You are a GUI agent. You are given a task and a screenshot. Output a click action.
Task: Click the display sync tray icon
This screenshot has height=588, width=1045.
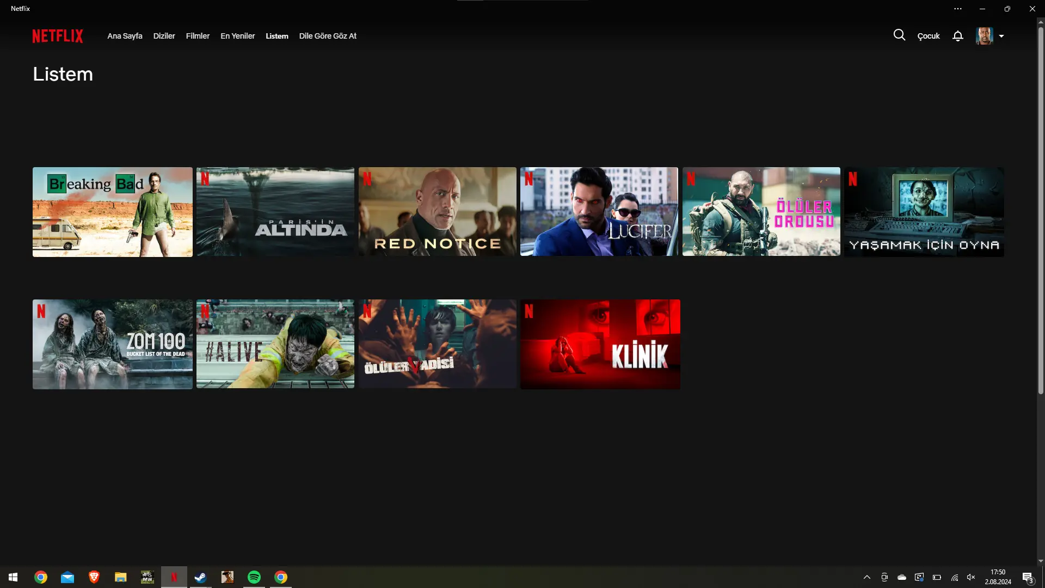click(x=919, y=577)
